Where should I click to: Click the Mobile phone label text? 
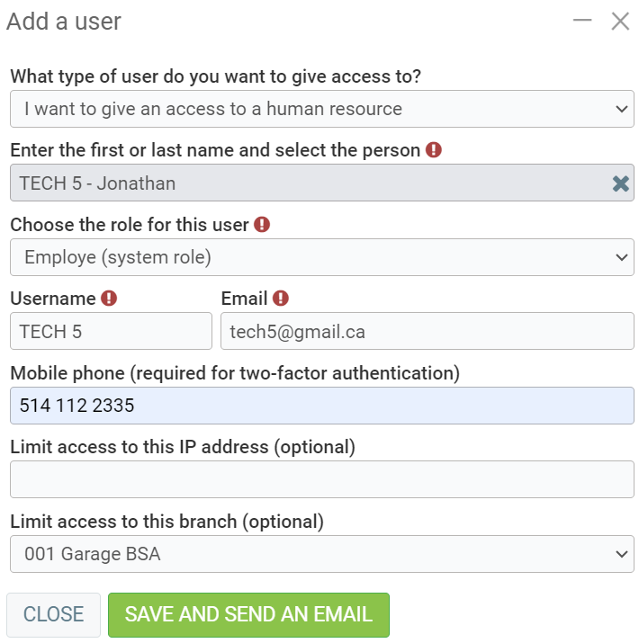click(235, 372)
